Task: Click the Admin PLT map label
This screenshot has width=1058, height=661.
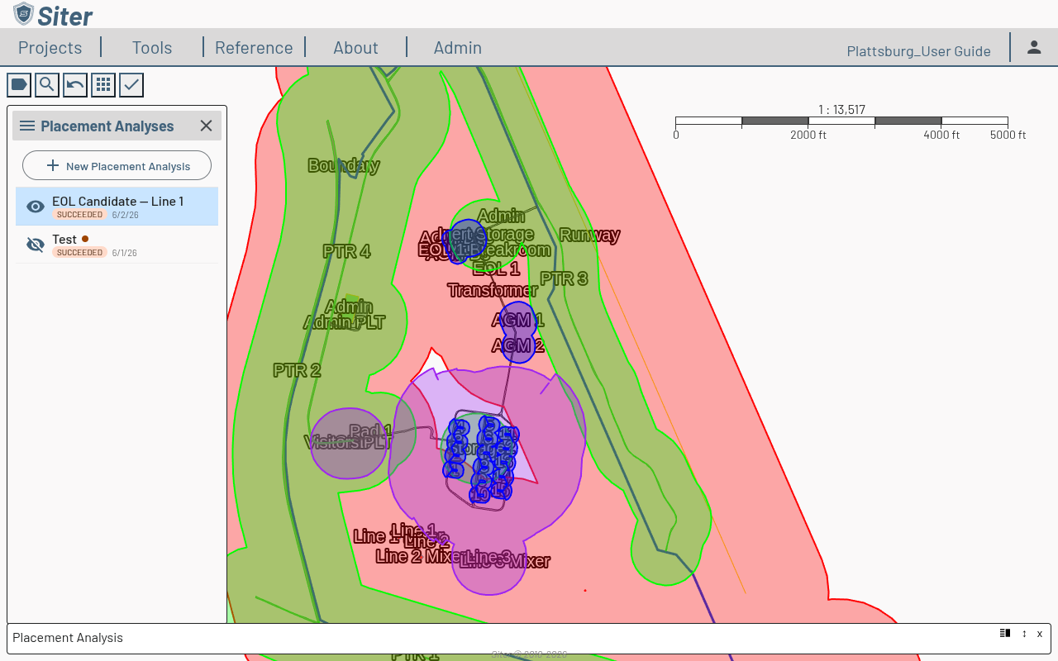Action: pos(344,322)
